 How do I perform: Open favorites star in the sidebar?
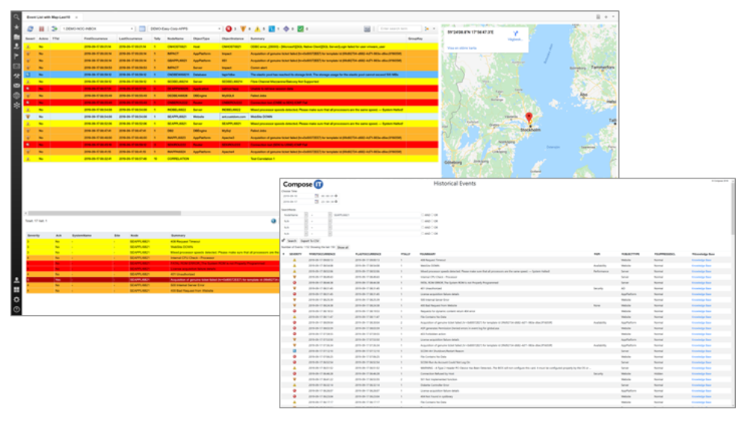[16, 27]
